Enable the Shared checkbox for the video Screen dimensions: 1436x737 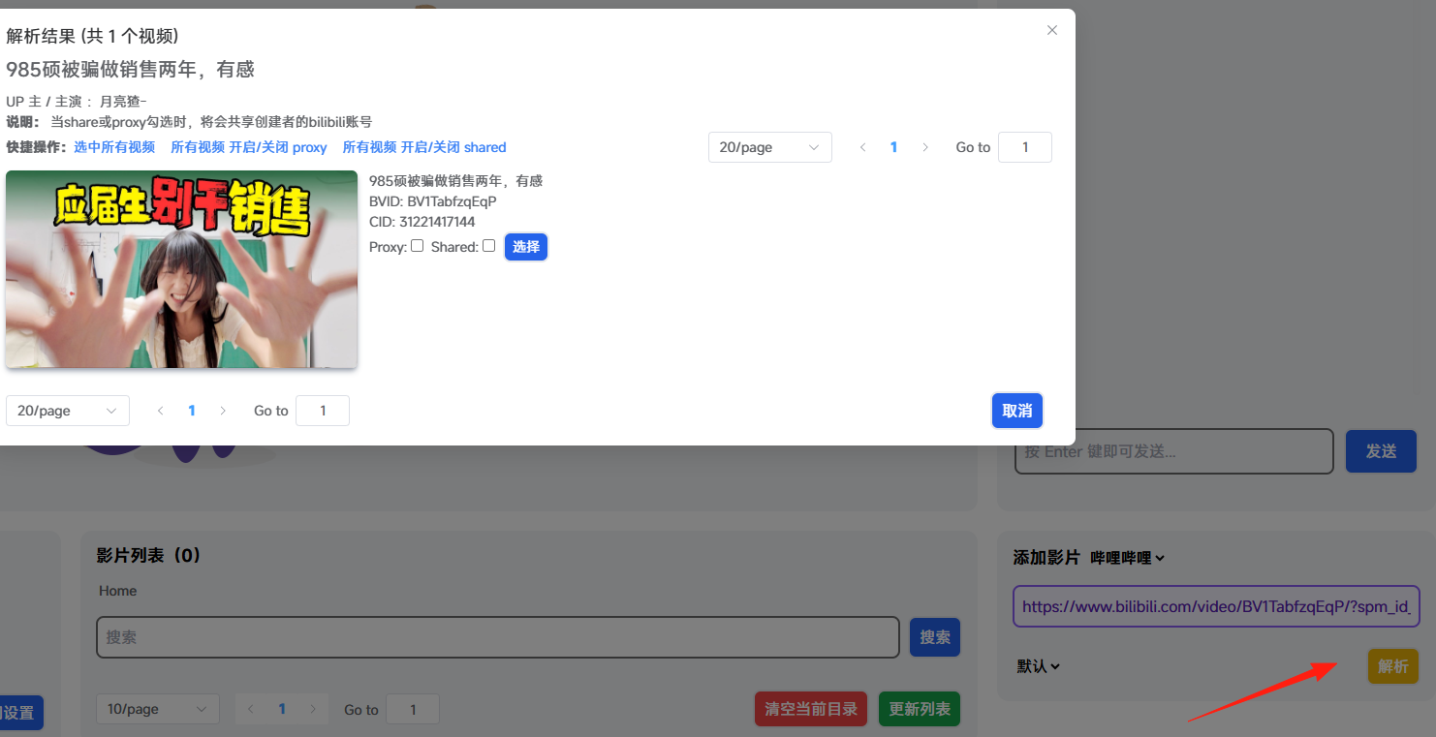[489, 246]
